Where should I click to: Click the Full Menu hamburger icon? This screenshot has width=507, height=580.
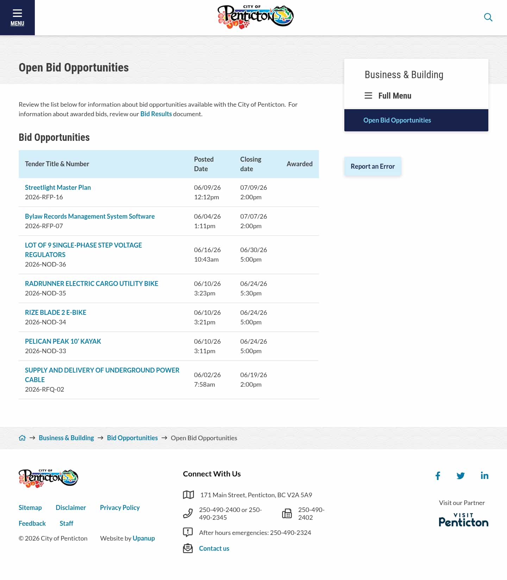(368, 95)
